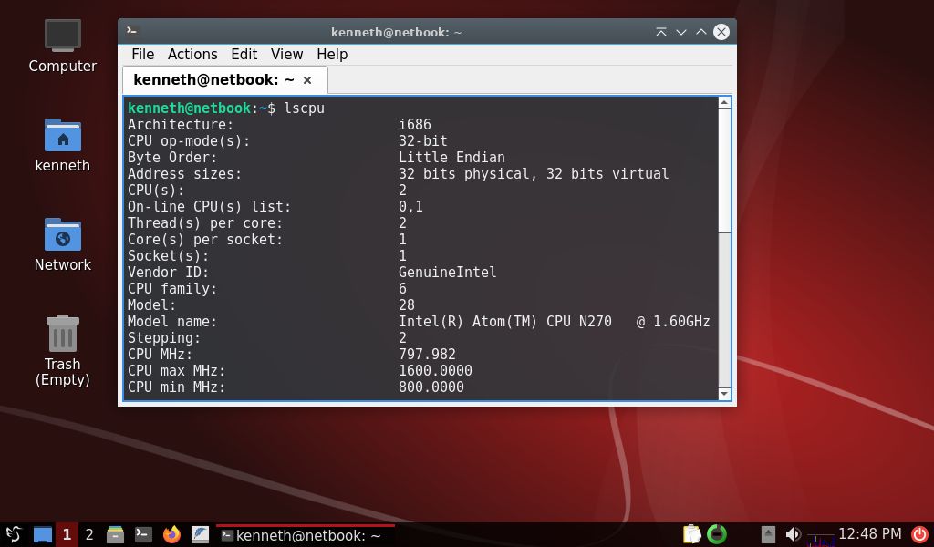Open the File menu
The image size is (934, 547).
tap(142, 55)
